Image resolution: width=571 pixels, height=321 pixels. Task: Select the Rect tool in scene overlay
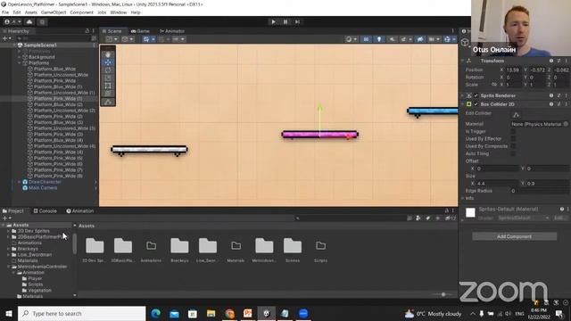[x=108, y=86]
